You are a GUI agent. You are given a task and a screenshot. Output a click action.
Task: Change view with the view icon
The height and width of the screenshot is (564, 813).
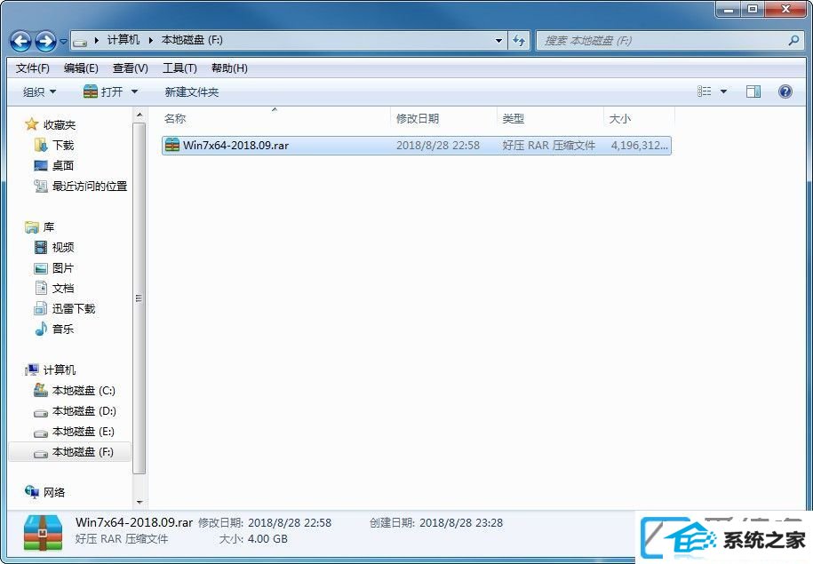pyautogui.click(x=704, y=91)
